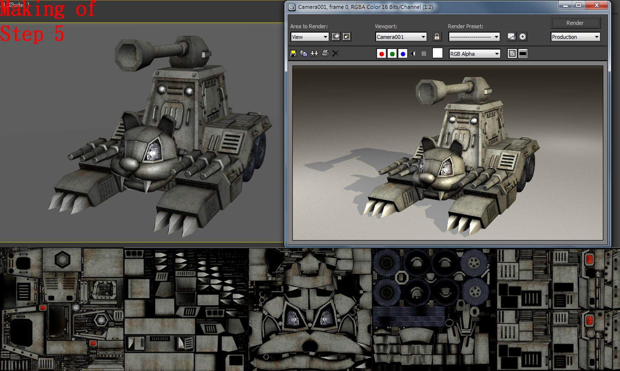Click the Toggle UI icon
This screenshot has height=371, width=620.
click(523, 54)
